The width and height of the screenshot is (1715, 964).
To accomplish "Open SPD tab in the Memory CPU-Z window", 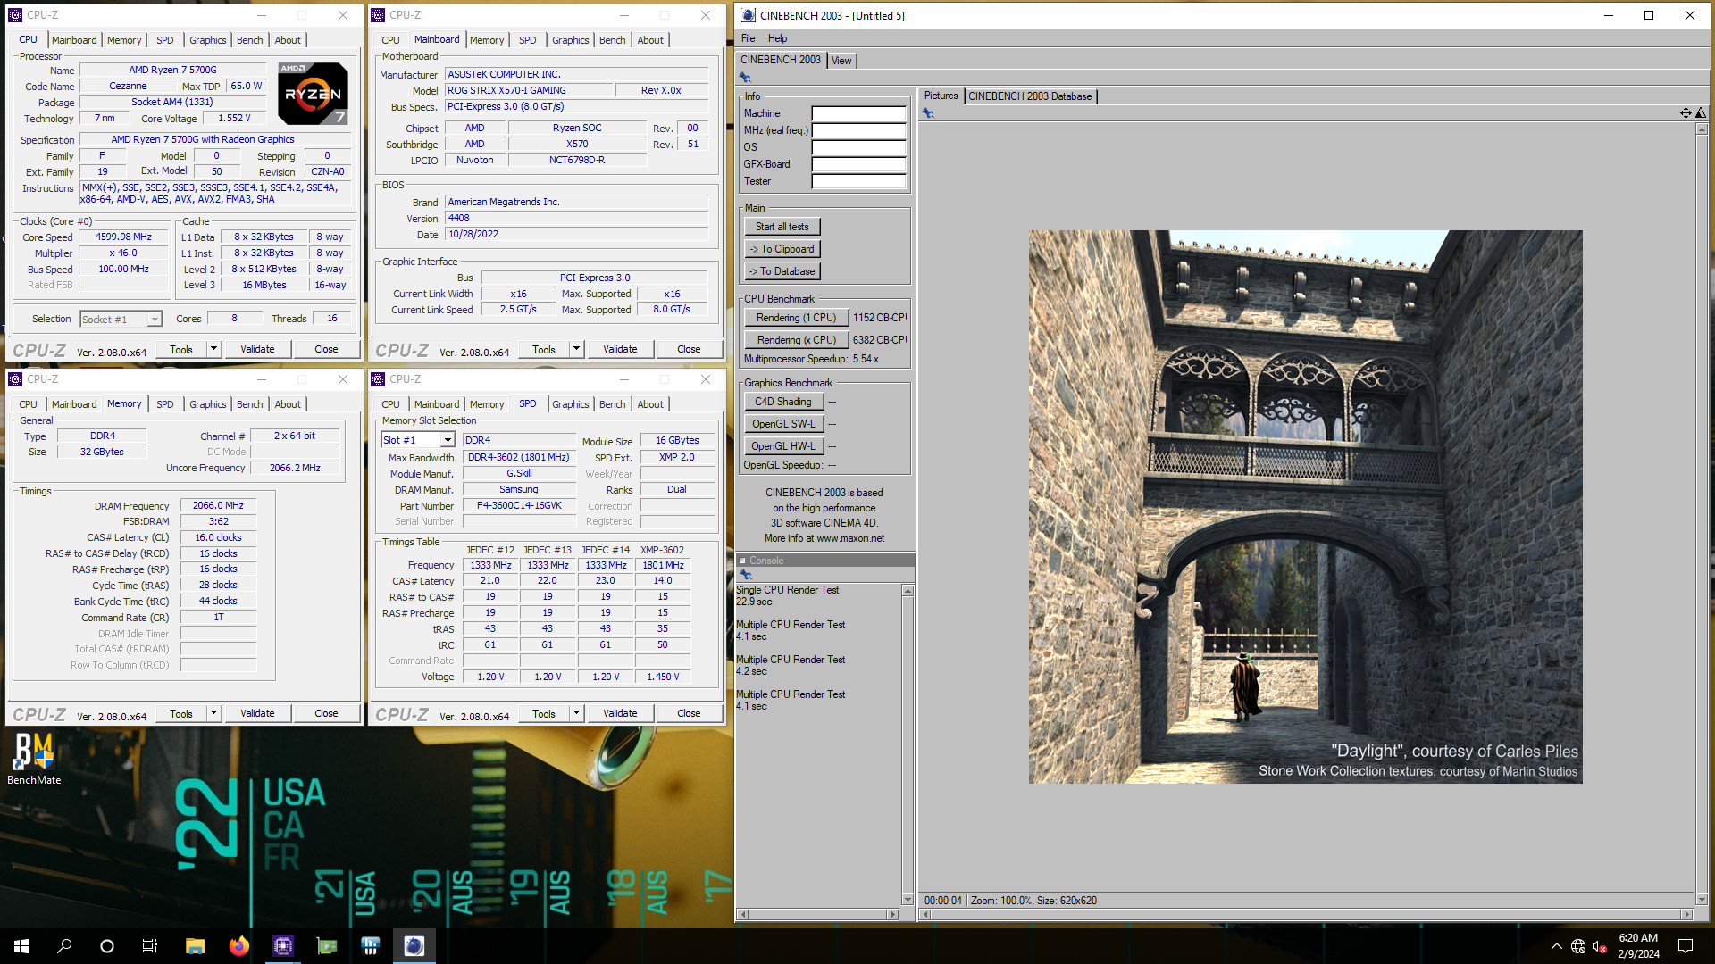I will pos(165,404).
